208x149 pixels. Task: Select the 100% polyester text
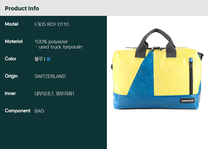tap(51, 42)
